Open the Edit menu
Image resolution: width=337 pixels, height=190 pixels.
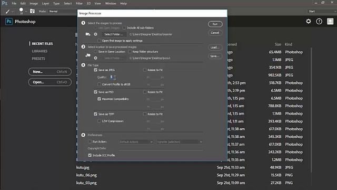point(23,3)
